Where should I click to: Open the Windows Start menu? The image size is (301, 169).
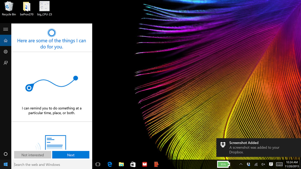pos(6,164)
